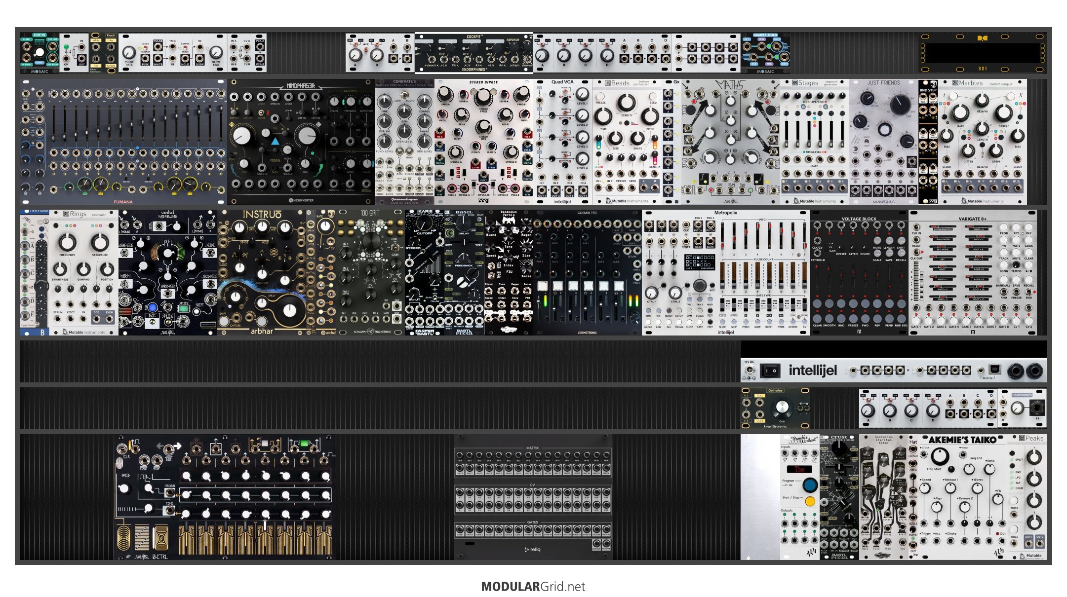The width and height of the screenshot is (1067, 597).
Task: Click the large headphone output jack
Action: 1037,408
